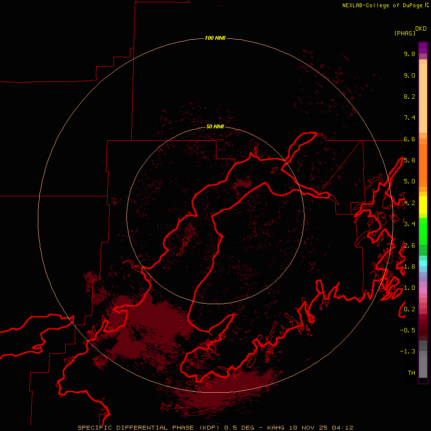431x431 pixels.
Task: Click the 4.2 color scale value
Action: 409,203
